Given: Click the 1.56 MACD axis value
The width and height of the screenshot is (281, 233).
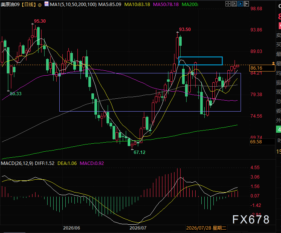Looking at the screenshot, I should point(255,186).
